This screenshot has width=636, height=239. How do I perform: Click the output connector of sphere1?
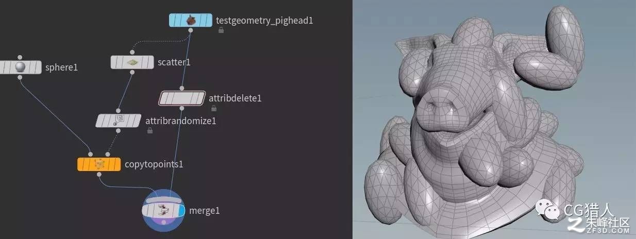click(20, 77)
